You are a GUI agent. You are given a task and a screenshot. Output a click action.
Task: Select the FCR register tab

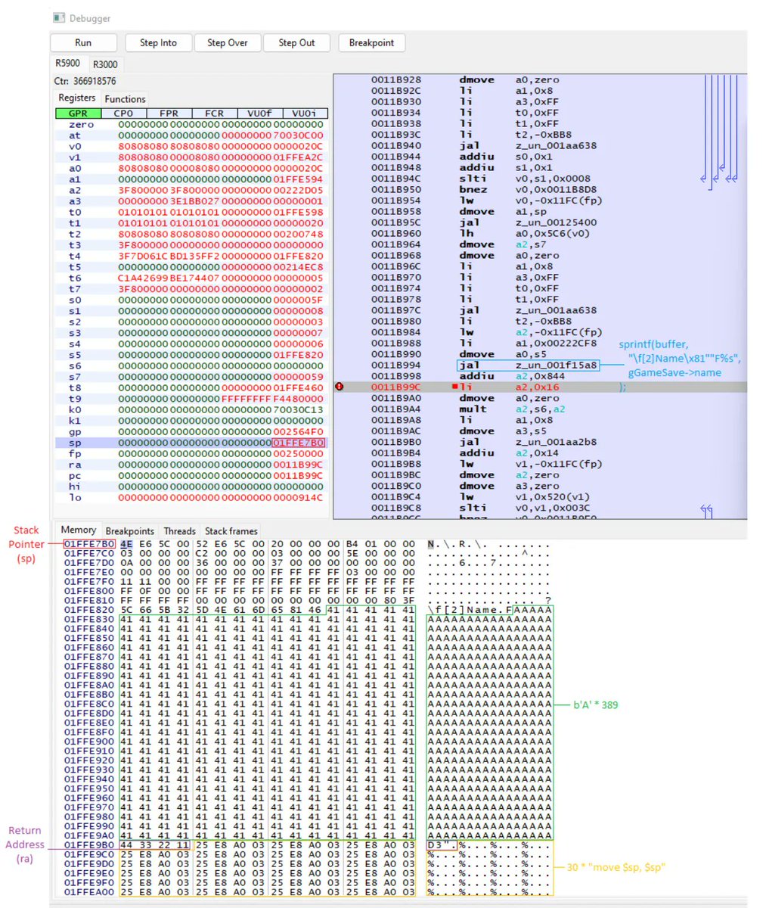click(x=214, y=113)
